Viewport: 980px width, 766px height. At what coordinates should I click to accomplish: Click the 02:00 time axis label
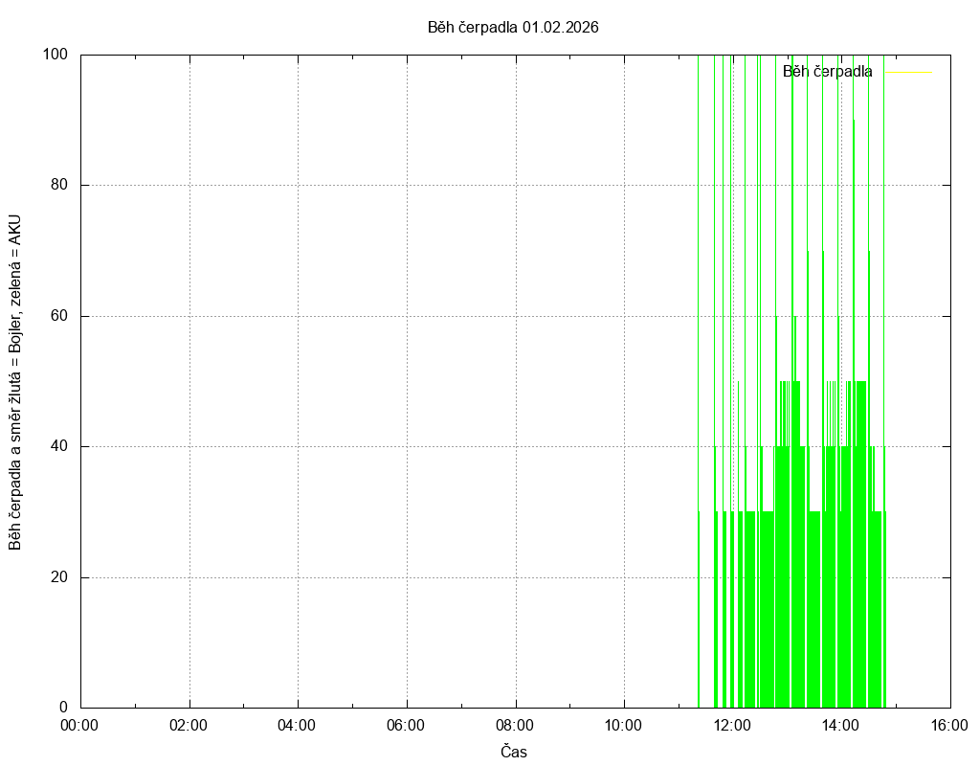(x=189, y=725)
